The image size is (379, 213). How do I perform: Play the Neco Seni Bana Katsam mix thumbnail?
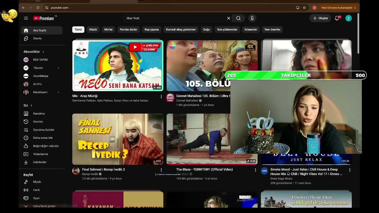point(118,66)
